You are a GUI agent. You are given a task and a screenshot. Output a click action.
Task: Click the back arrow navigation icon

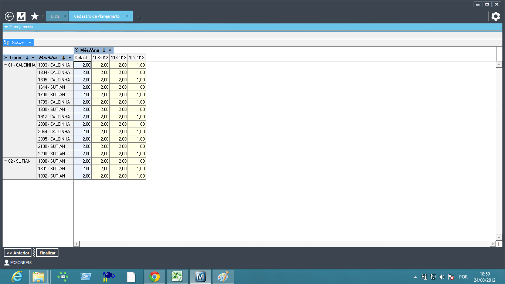point(9,16)
